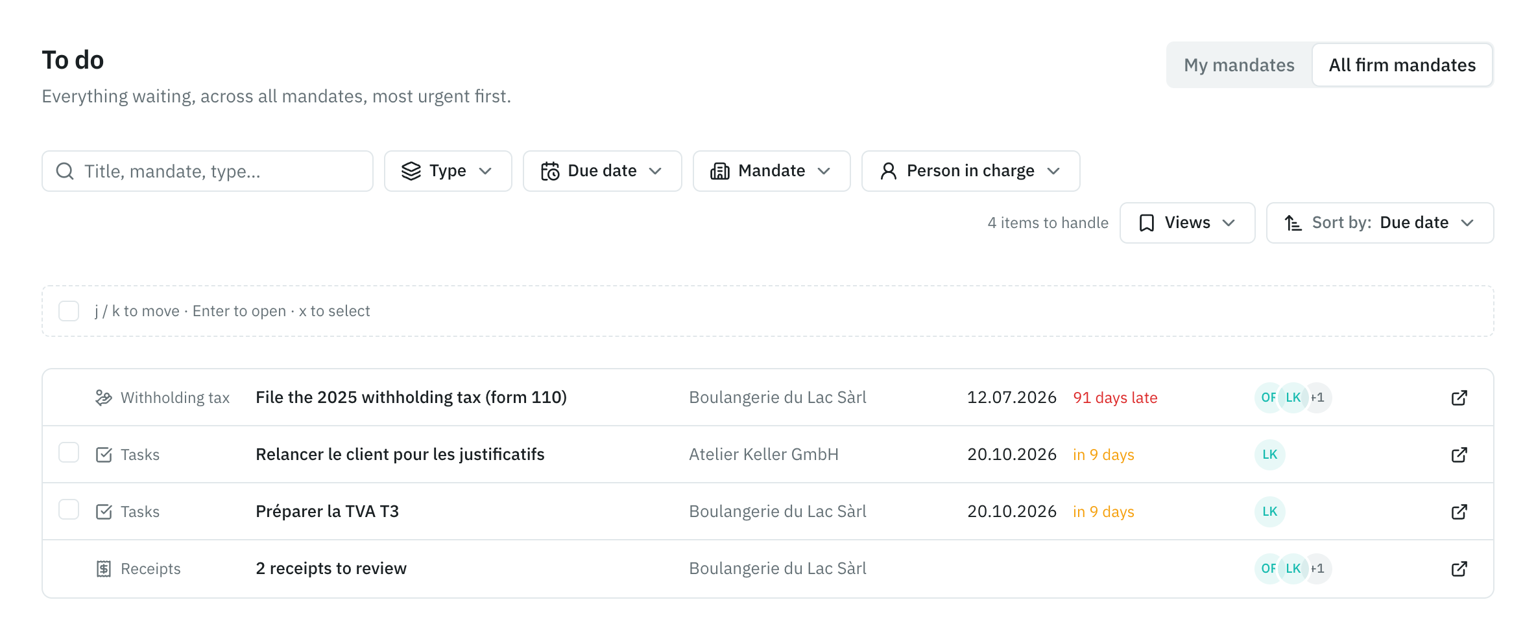Click the 12.07.2026 due date
Image resolution: width=1536 pixels, height=622 pixels.
[x=1012, y=398]
